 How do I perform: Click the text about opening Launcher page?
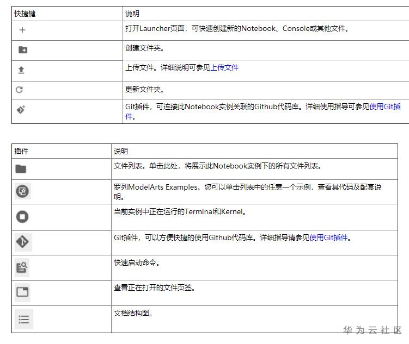(x=237, y=28)
